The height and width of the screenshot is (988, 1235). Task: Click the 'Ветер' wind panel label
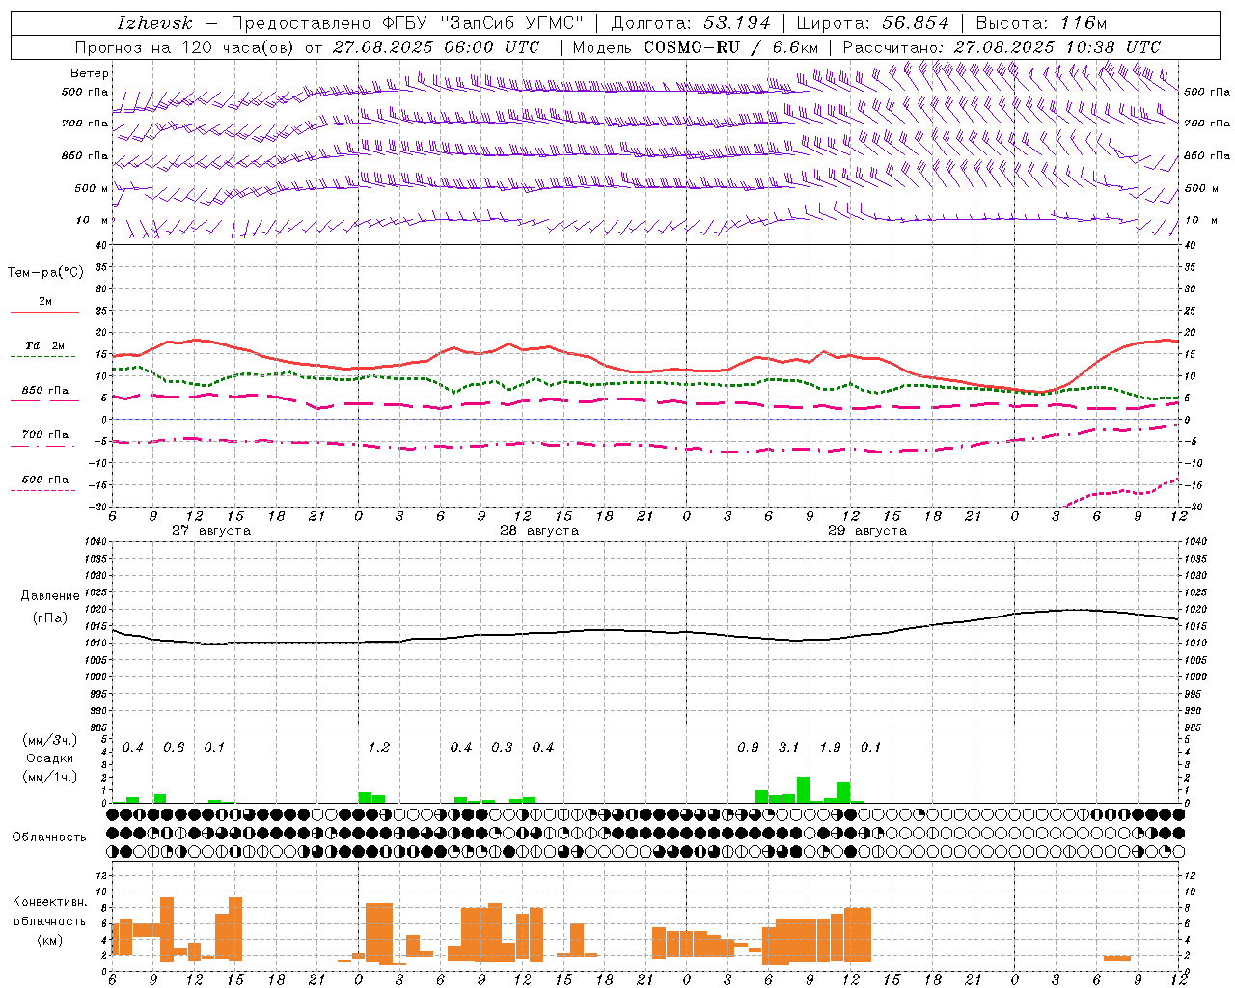pyautogui.click(x=90, y=73)
